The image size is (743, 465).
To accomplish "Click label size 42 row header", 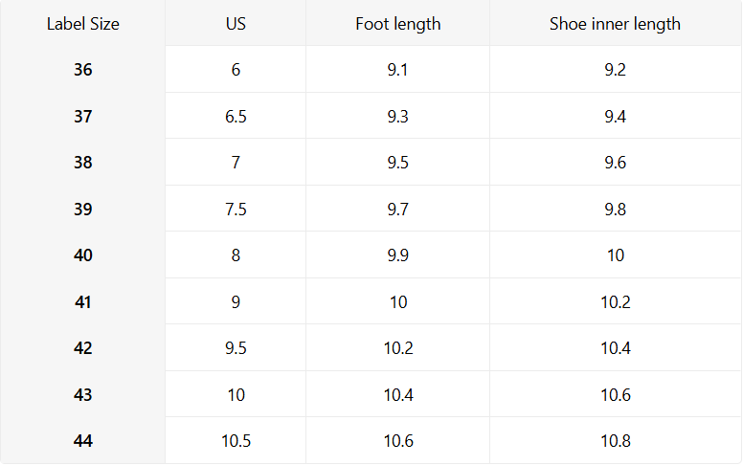I will (x=83, y=348).
